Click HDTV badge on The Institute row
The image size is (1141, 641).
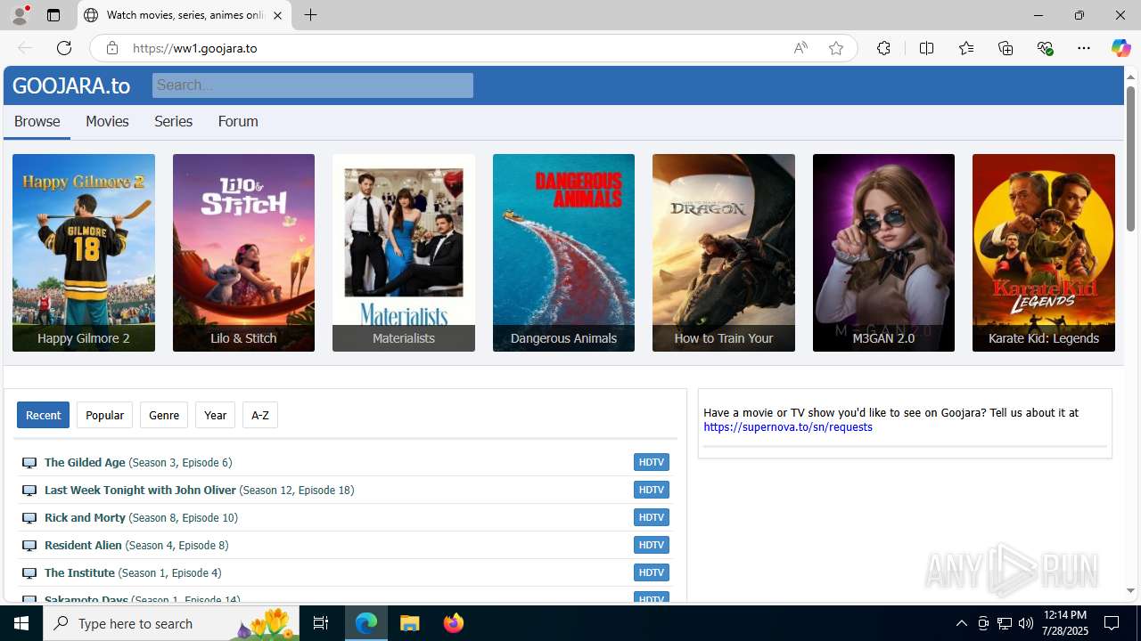652,572
